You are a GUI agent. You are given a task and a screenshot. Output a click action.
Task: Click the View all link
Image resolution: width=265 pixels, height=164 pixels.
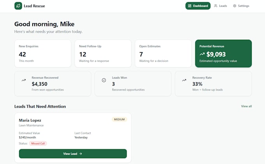[x=246, y=106]
